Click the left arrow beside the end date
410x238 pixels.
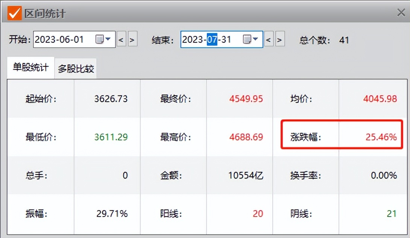(268, 39)
